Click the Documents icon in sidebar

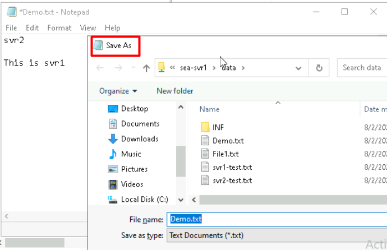point(113,124)
